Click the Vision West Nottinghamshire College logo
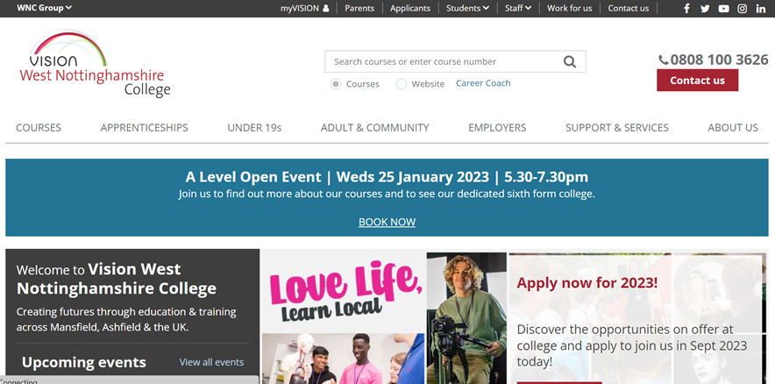The height and width of the screenshot is (384, 775). [x=95, y=63]
